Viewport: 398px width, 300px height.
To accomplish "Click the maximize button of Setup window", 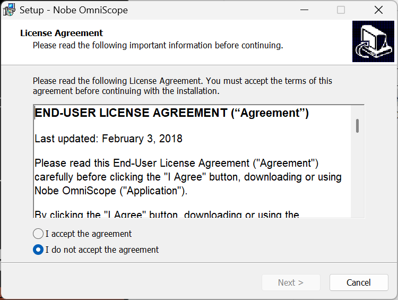I will pos(341,10).
